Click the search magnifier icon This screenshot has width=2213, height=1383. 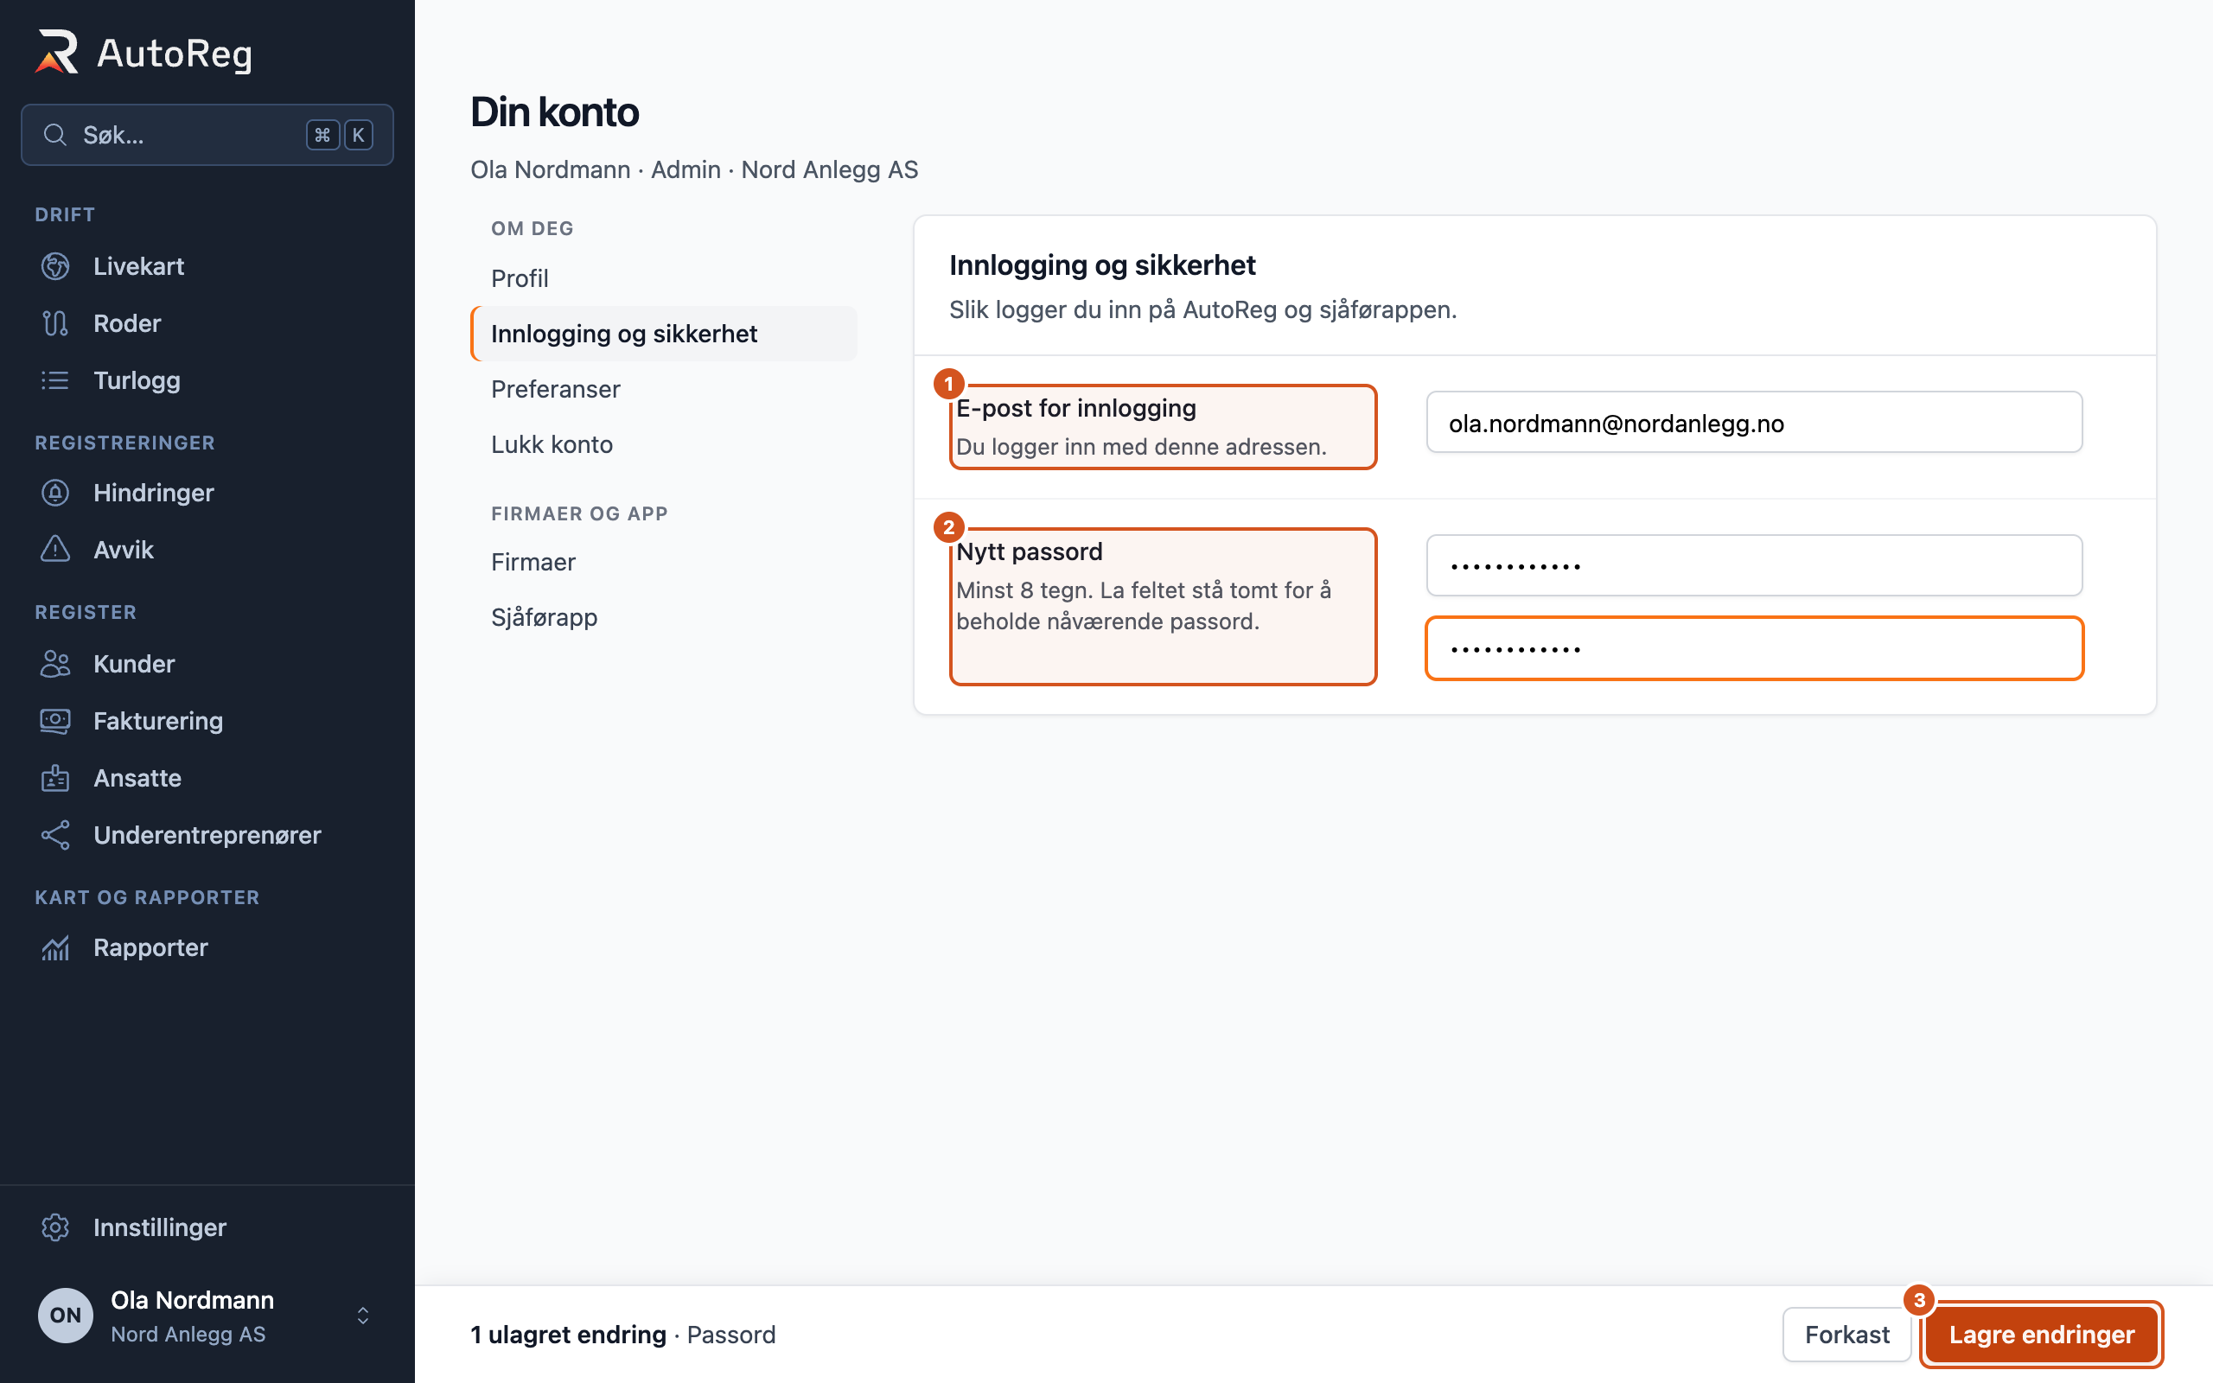point(54,135)
